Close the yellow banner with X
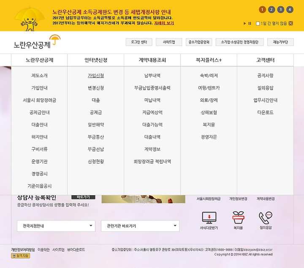 pyautogui.click(x=290, y=23)
